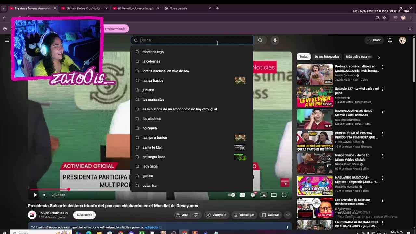Select suggestion 'loteria nacional en vivo de hoy'
Screen dimensions: 416x234
pyautogui.click(x=192, y=71)
